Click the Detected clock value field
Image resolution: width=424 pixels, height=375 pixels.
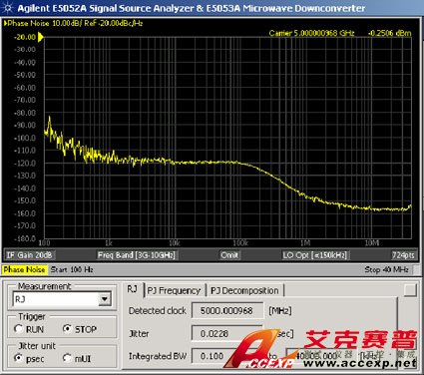tap(227, 311)
